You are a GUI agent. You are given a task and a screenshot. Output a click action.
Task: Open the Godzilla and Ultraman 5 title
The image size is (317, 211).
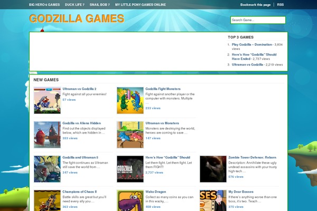(80, 158)
